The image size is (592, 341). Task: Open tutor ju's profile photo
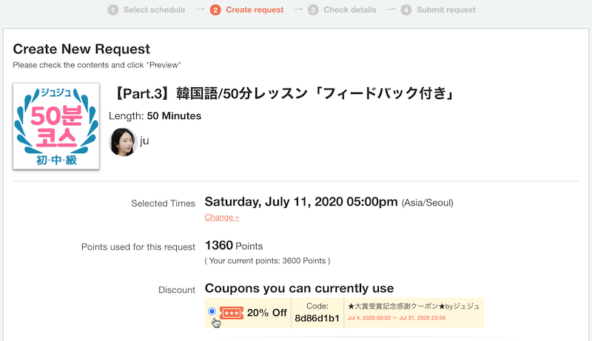point(123,142)
